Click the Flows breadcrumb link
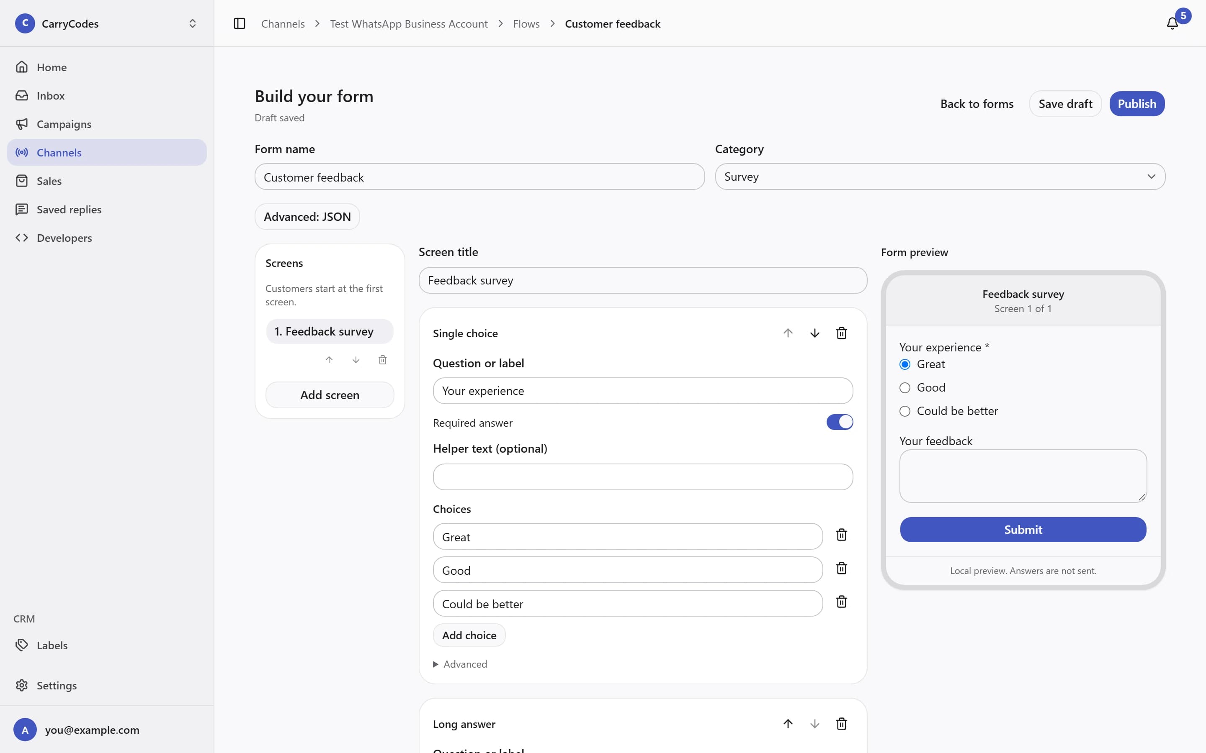 pyautogui.click(x=526, y=23)
